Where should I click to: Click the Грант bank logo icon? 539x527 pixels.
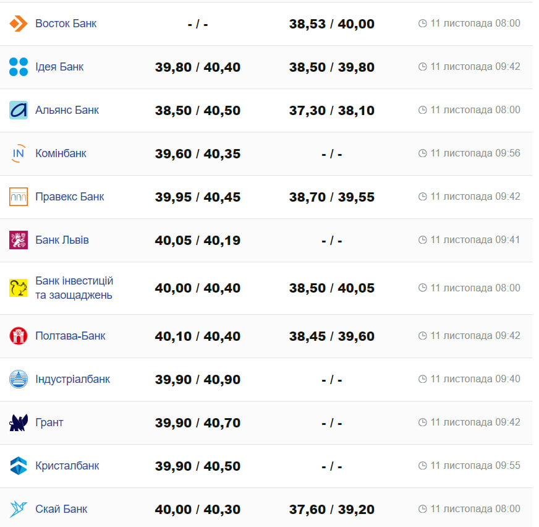[x=19, y=422]
